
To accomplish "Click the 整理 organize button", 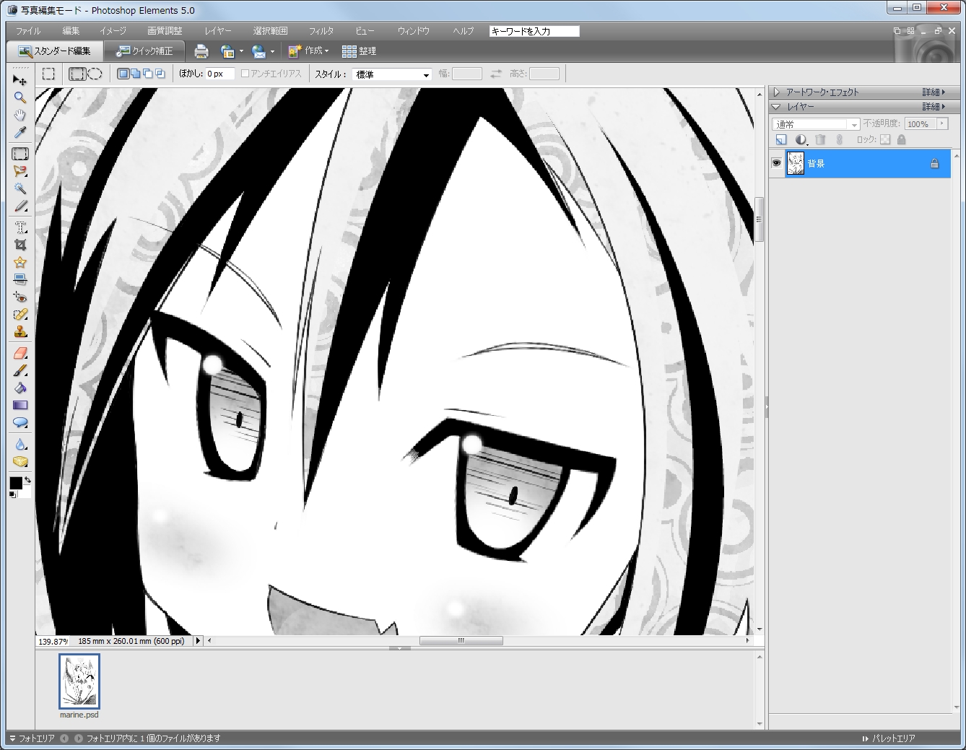I will [359, 51].
